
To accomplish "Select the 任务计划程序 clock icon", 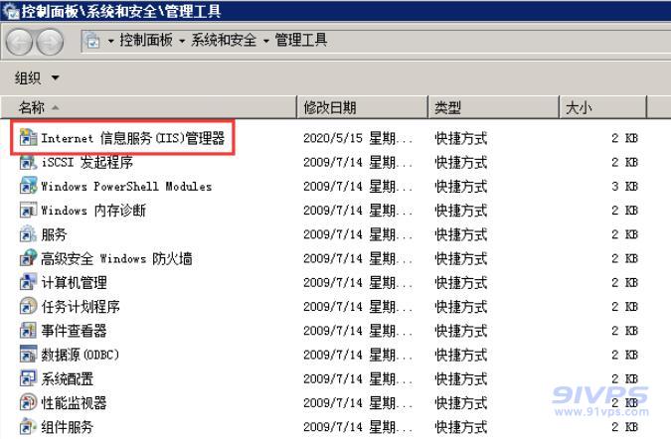I will tap(28, 306).
